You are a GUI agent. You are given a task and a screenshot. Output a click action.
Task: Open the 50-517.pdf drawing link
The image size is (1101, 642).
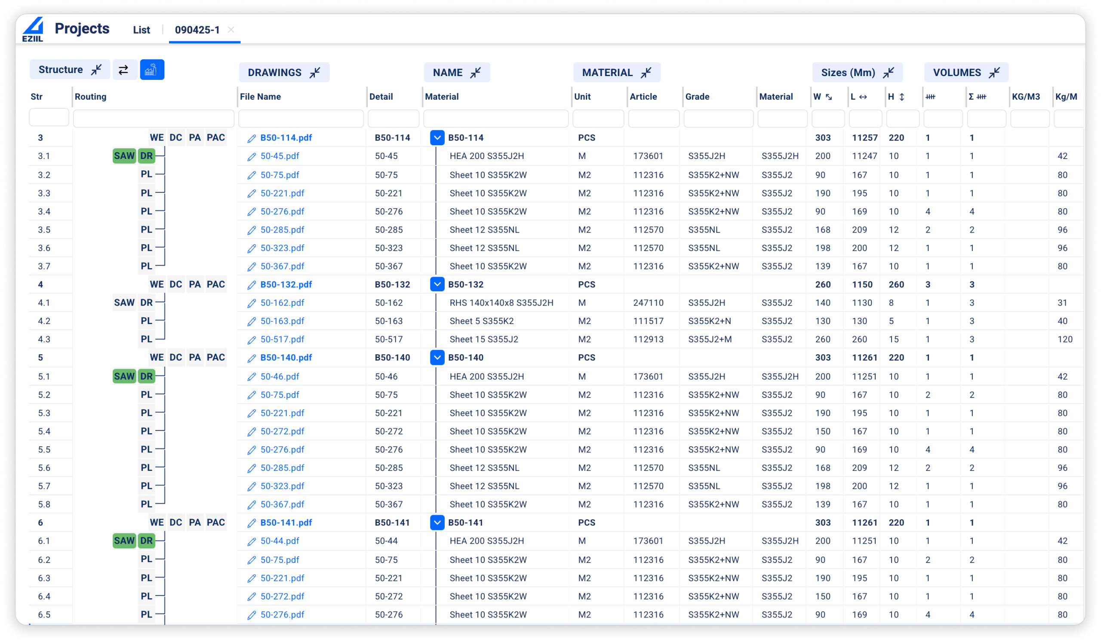coord(282,339)
